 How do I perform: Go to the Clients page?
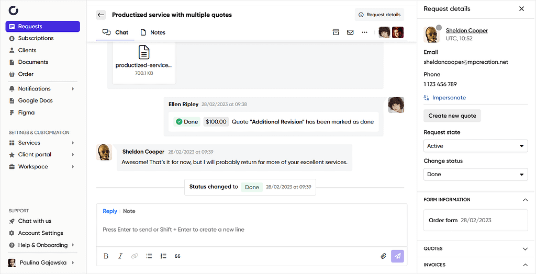27,50
